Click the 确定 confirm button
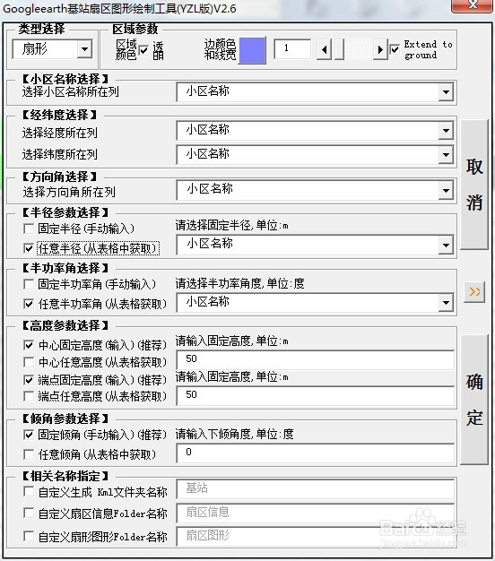Screen dimensions: 495x561 [x=474, y=400]
